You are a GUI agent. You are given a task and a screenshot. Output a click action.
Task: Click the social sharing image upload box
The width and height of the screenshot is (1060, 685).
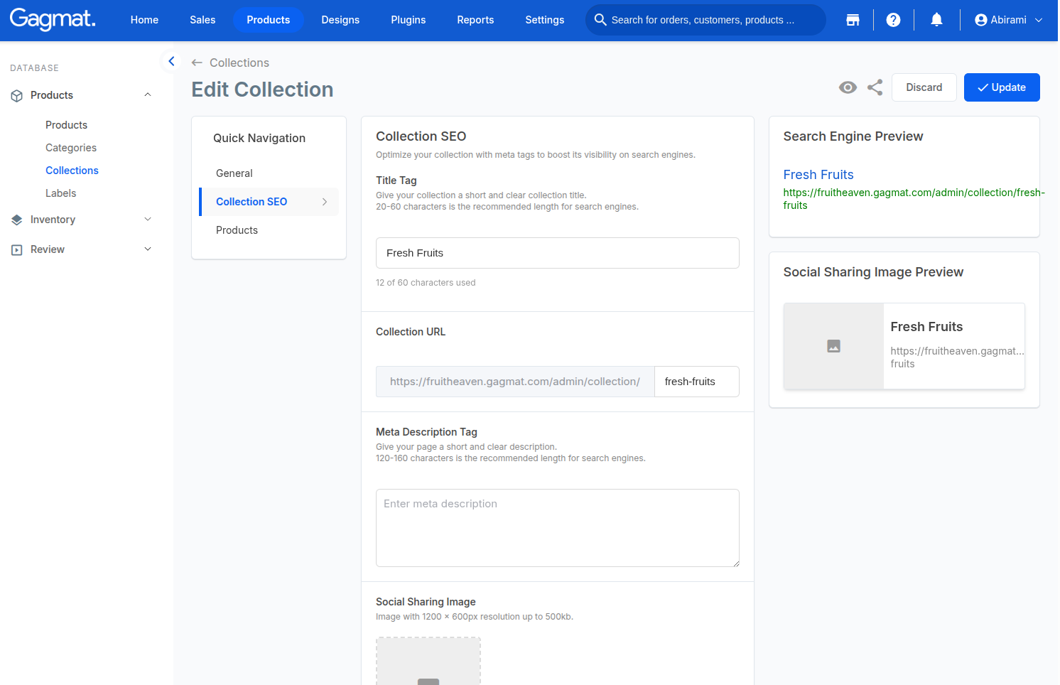(428, 662)
